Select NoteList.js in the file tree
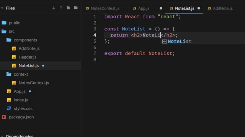The height and width of the screenshot is (137, 245). pyautogui.click(x=29, y=66)
